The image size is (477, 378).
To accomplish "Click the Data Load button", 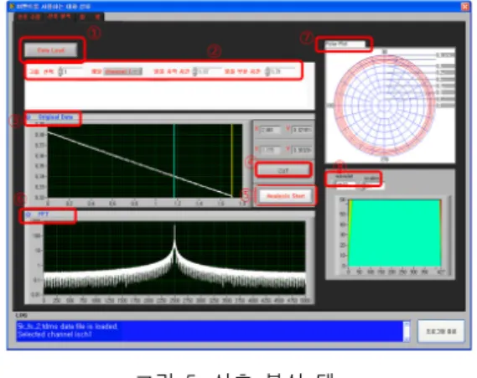I will click(x=50, y=50).
